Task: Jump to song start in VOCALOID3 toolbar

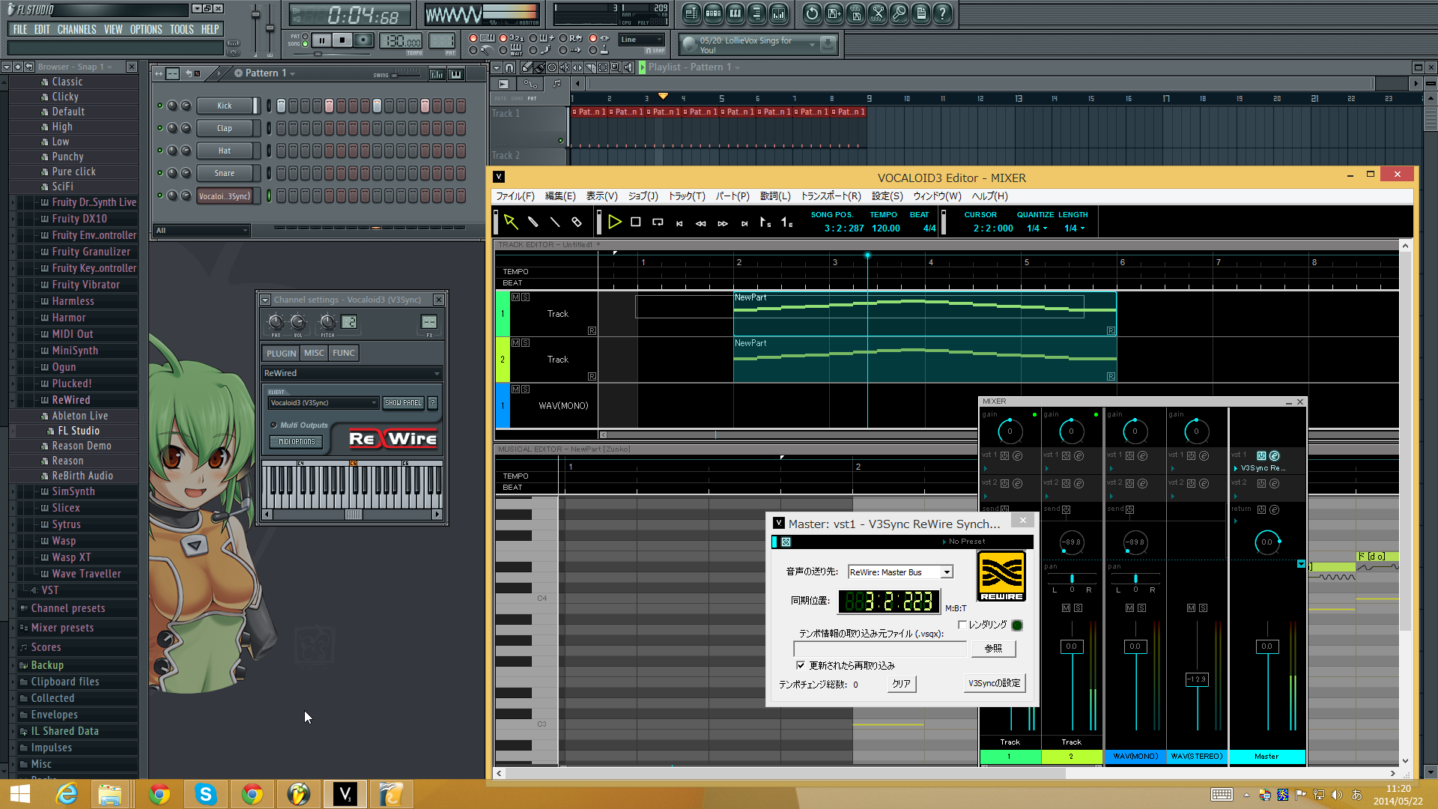Action: pyautogui.click(x=679, y=222)
